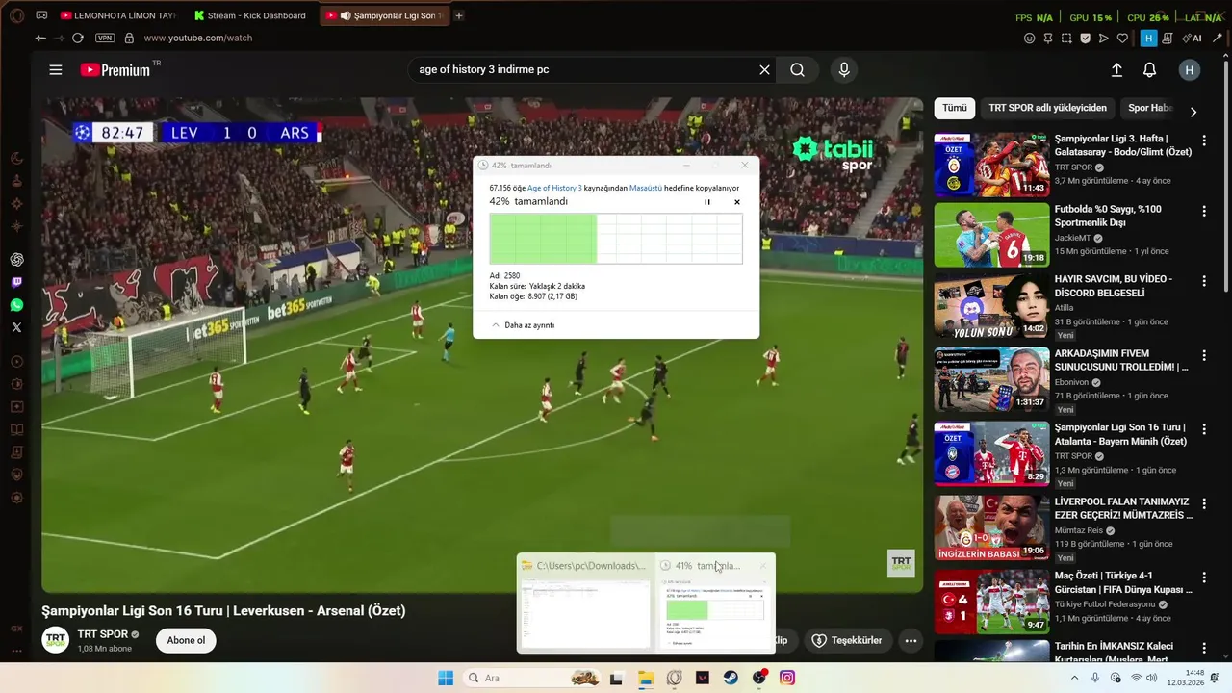Select C:\Users\pc\Downloads taskbar window preview
1232x693 pixels.
(583, 603)
